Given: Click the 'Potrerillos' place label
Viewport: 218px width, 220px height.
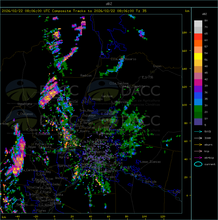Looking at the screenshot, I should click(x=44, y=144).
